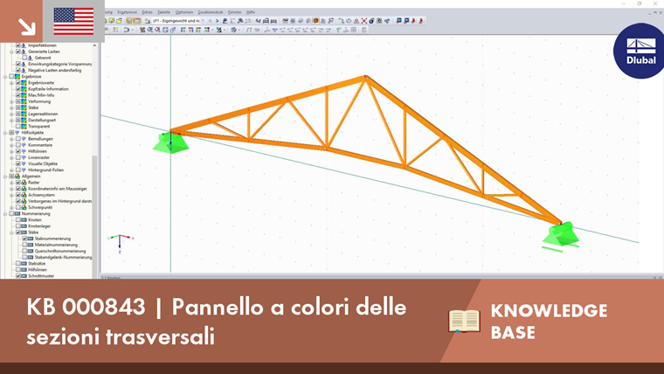Expand the Bemaßungen node
The image size is (664, 374).
(12, 139)
